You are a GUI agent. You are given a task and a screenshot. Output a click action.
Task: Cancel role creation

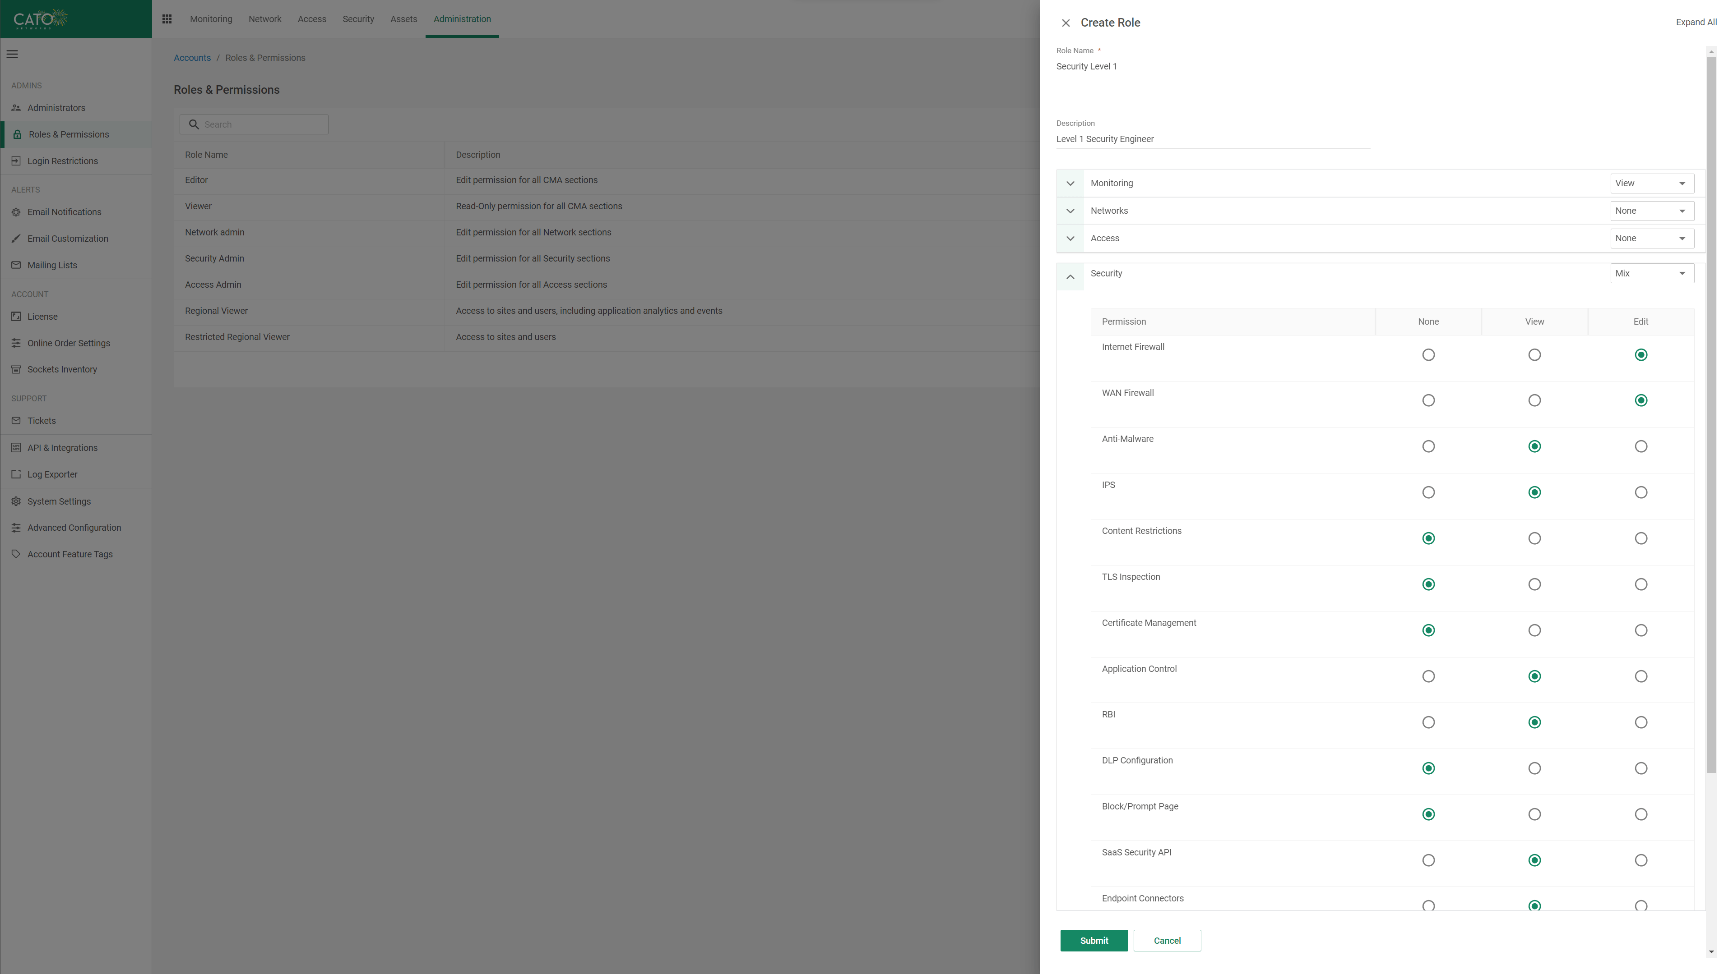(1167, 940)
